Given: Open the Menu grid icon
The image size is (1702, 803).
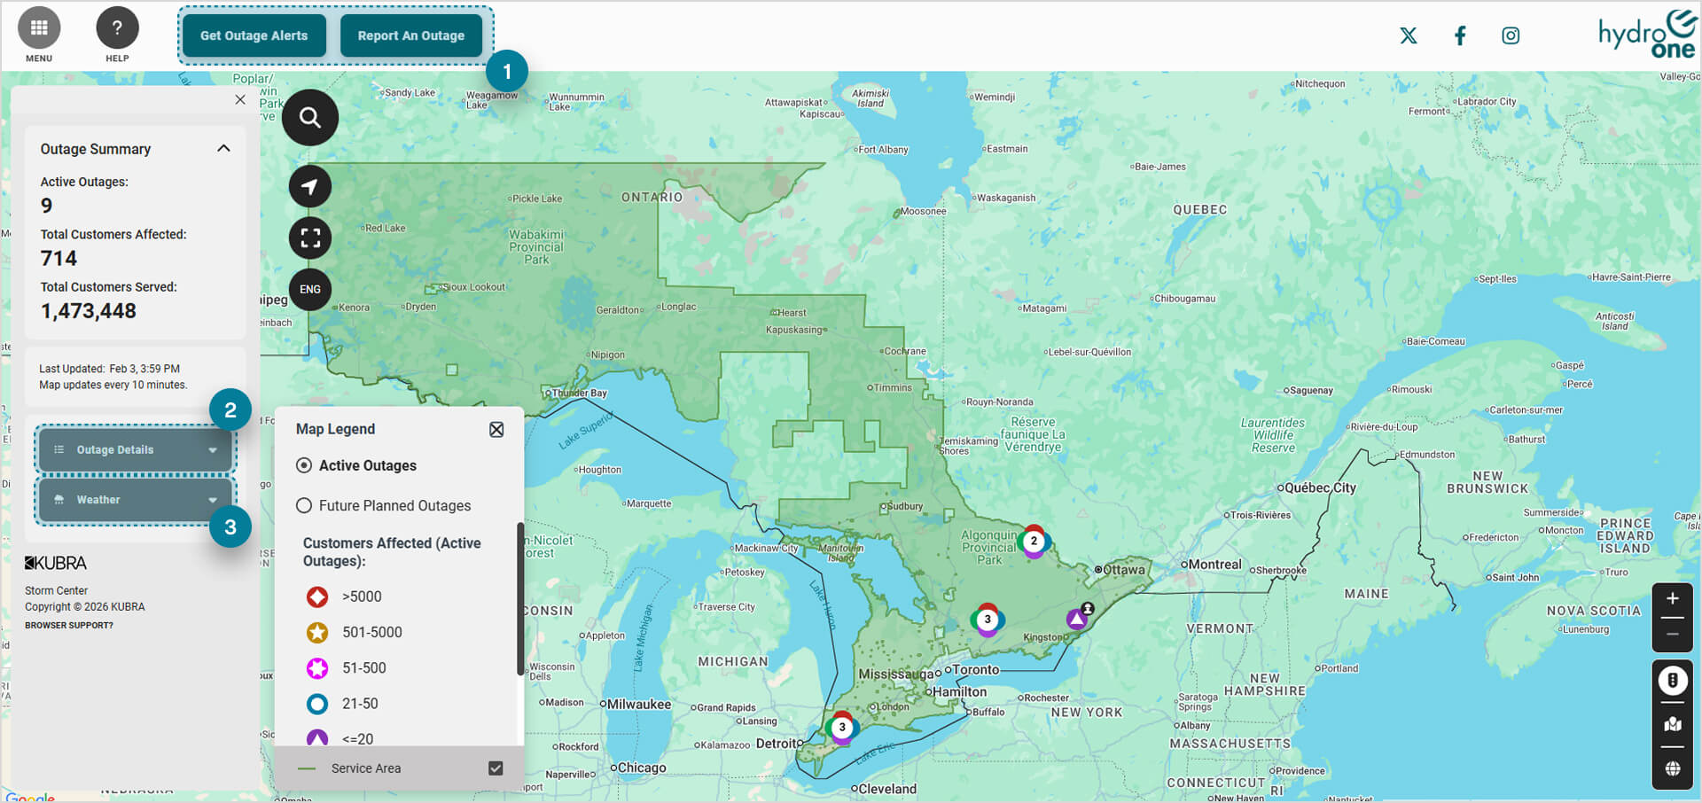Looking at the screenshot, I should 39,27.
